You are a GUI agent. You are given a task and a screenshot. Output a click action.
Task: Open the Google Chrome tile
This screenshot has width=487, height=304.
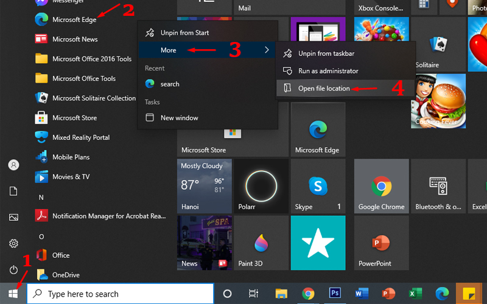point(382,186)
